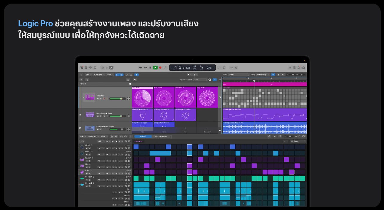The image size is (384, 210).
Task: Open the Loop Browser icon
Action: tap(298, 67)
